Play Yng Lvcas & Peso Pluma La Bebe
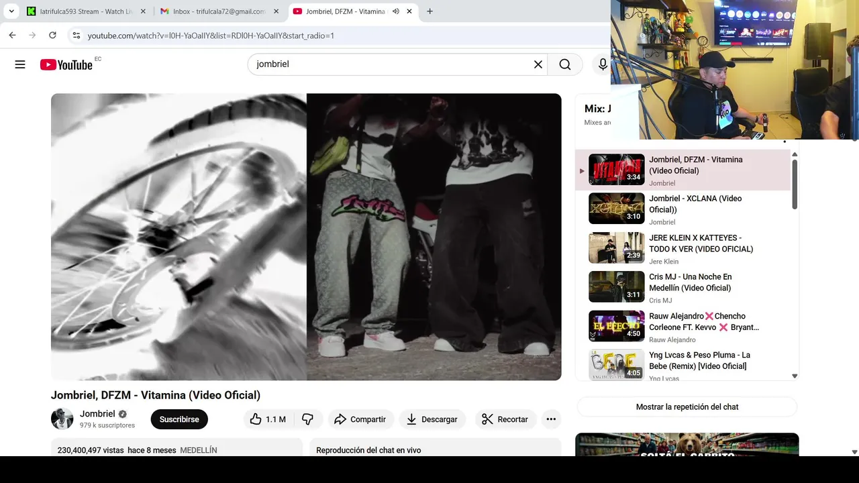 pyautogui.click(x=683, y=364)
